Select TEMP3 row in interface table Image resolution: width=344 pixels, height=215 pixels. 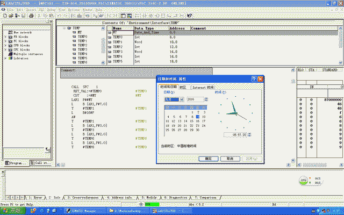point(118,52)
